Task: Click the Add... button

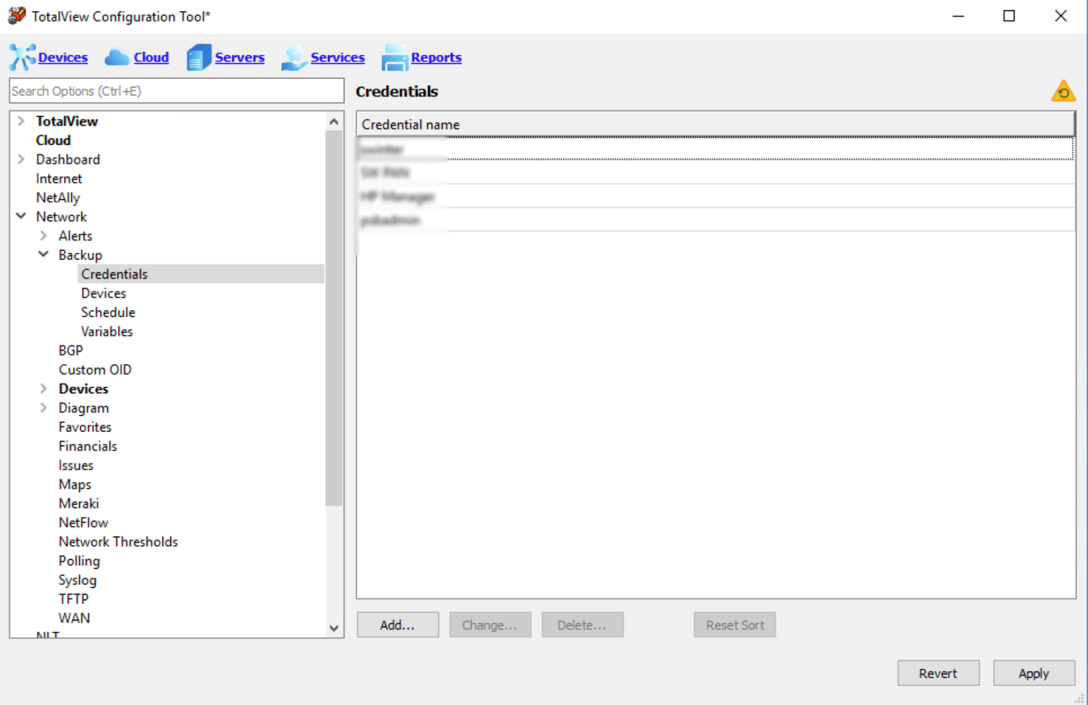Action: (x=398, y=625)
